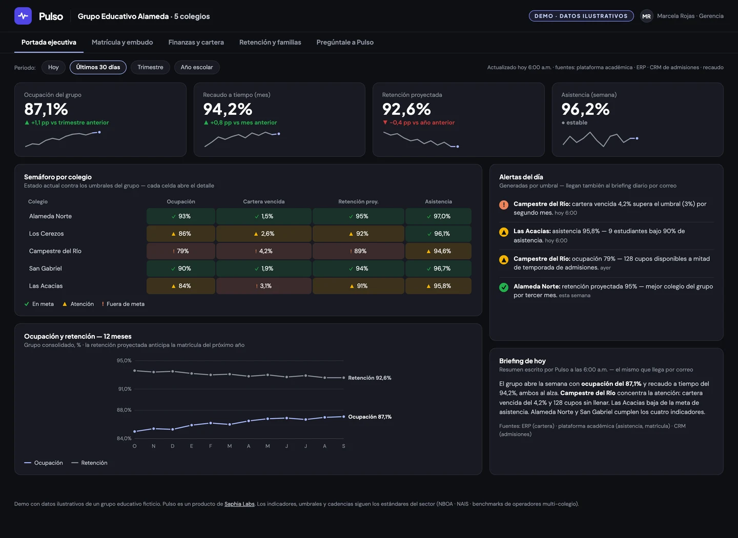Screen dimensions: 738x538
Task: Click Retención proyectada sparkline chart
Action: 421,139
